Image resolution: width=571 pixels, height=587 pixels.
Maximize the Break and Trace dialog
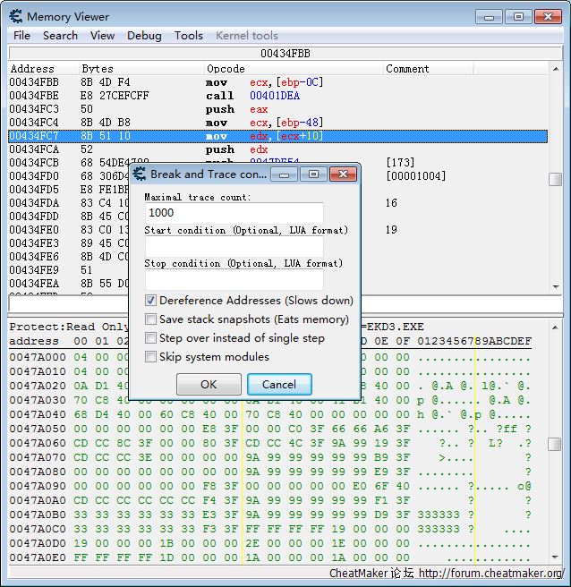pyautogui.click(x=313, y=174)
